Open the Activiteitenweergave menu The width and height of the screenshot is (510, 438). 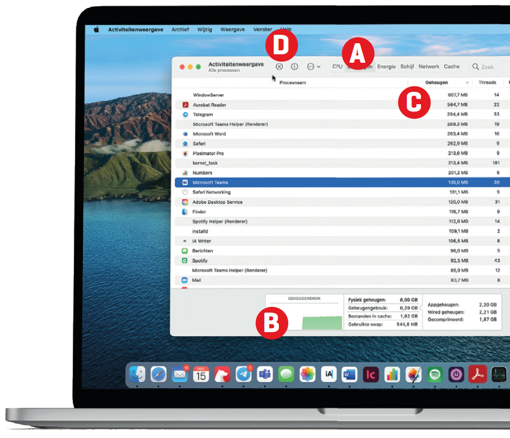(135, 30)
